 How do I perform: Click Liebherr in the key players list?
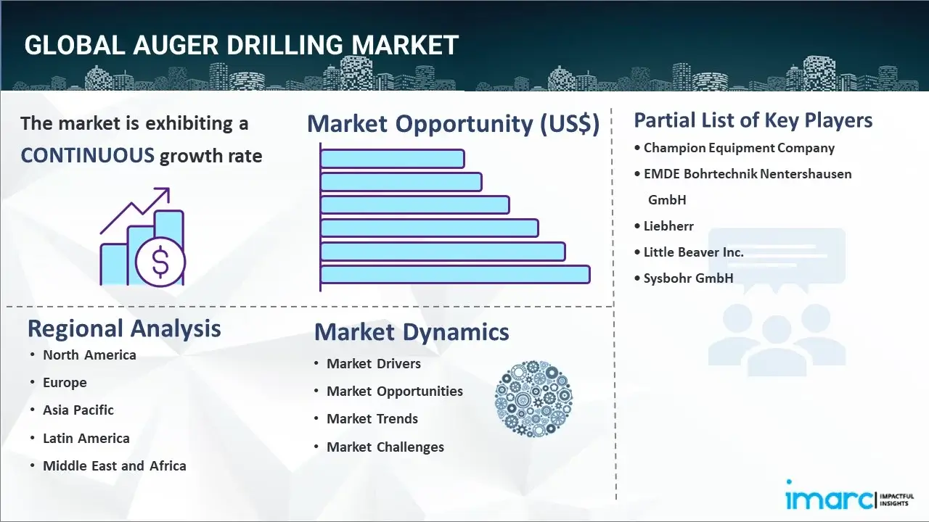pos(668,225)
